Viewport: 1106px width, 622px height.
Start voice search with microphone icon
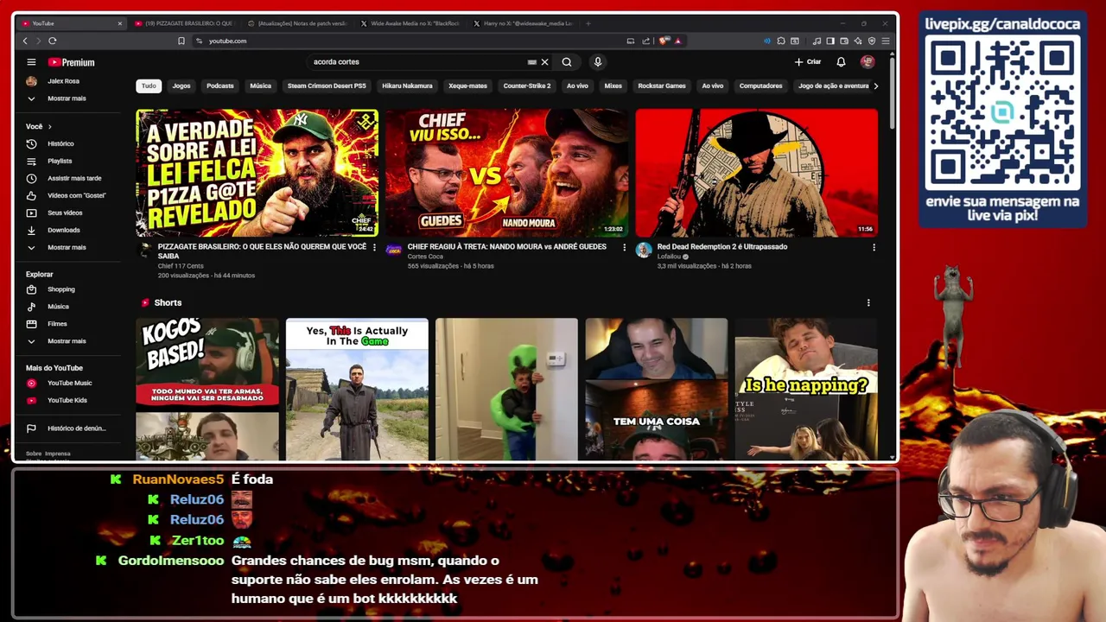tap(597, 62)
